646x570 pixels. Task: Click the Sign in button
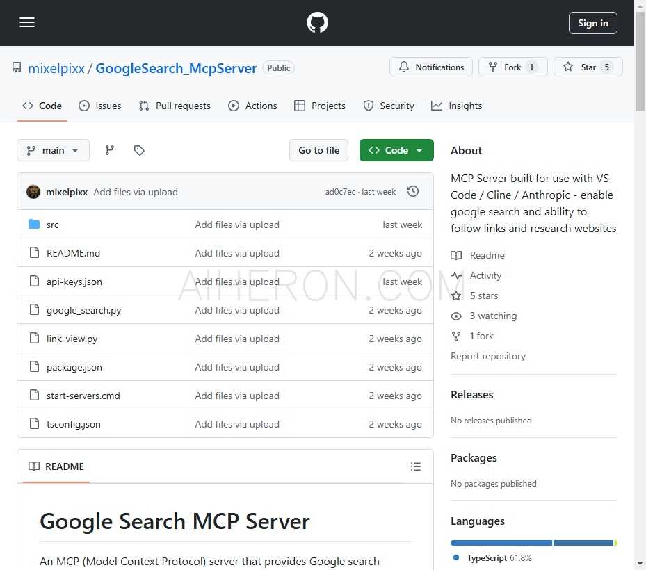tap(592, 23)
